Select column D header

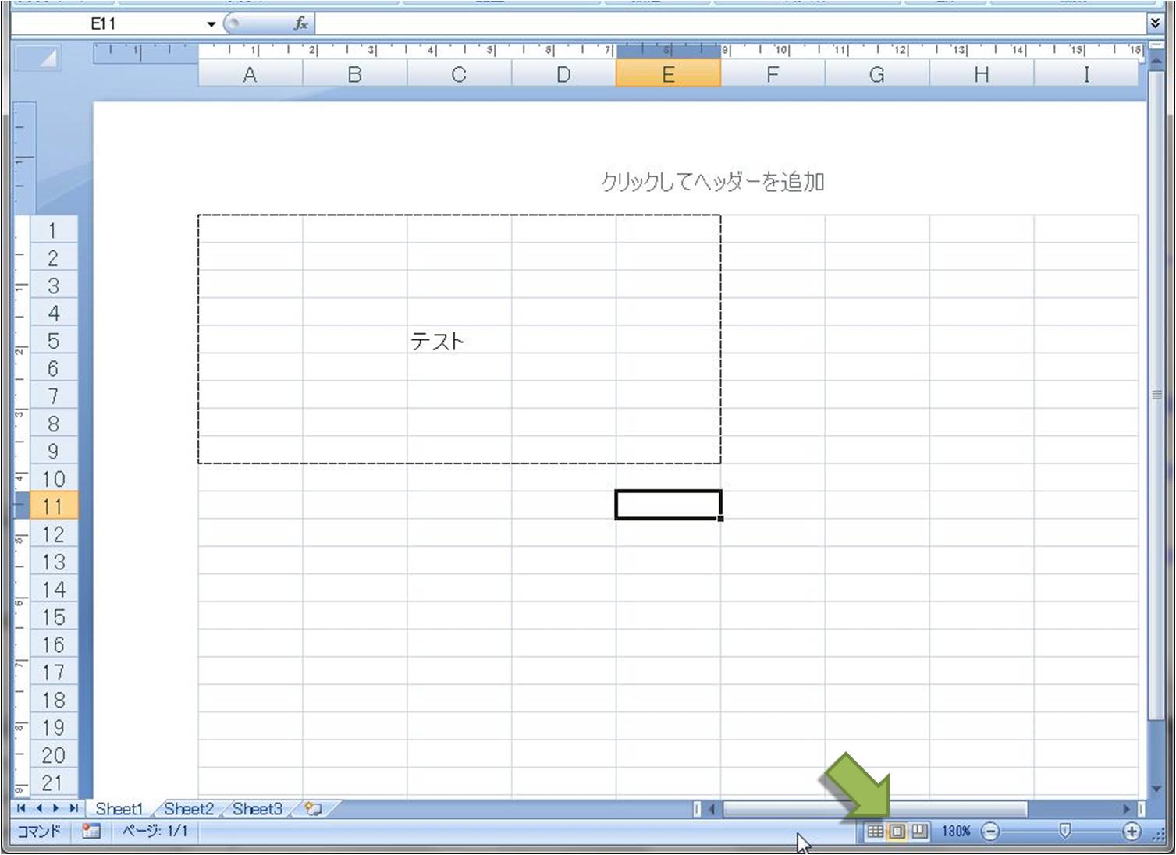coord(563,74)
